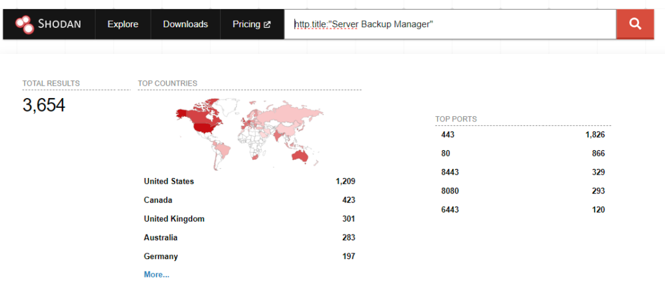
Task: Open the Pricing menu item
Action: (252, 24)
